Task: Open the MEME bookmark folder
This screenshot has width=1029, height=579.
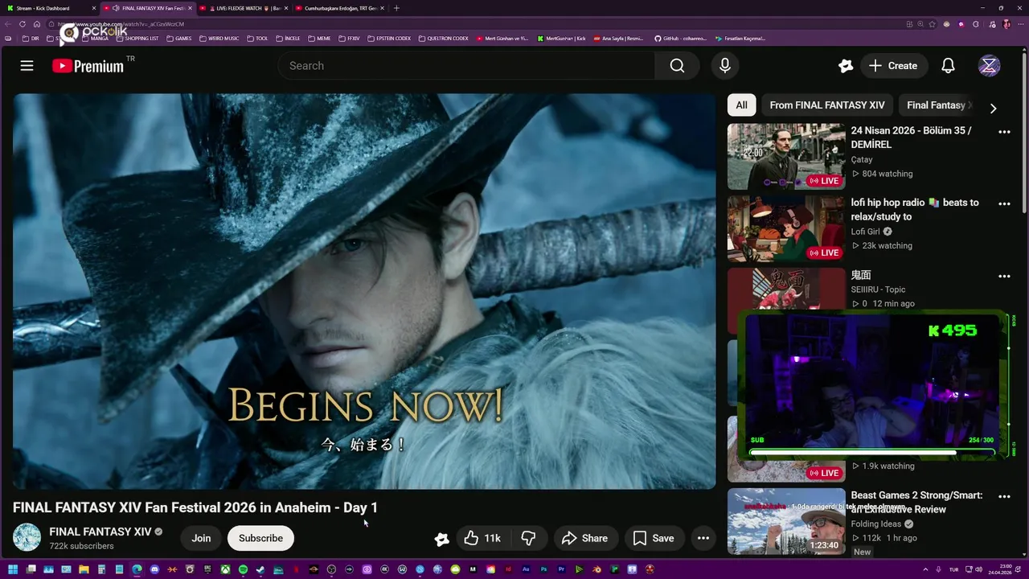Action: 320,39
